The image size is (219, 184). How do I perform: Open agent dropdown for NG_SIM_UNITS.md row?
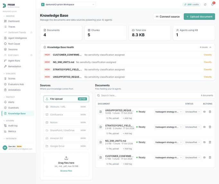(168, 142)
